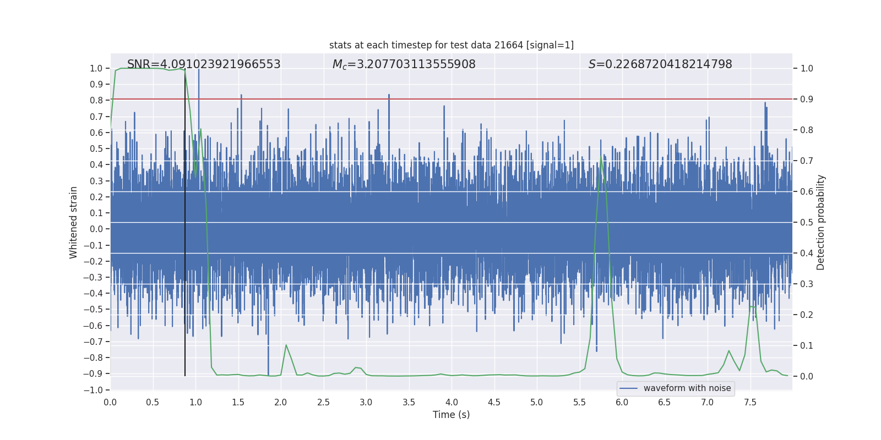Click the 0.0 tick on Detection probability axis
Image resolution: width=881 pixels, height=440 pixels.
pos(807,377)
